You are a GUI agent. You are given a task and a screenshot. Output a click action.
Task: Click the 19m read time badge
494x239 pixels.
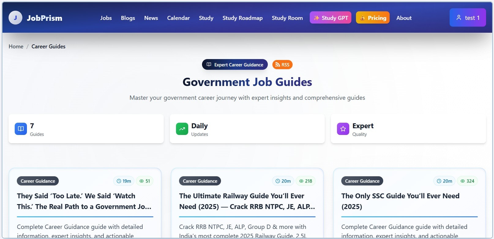(x=124, y=181)
